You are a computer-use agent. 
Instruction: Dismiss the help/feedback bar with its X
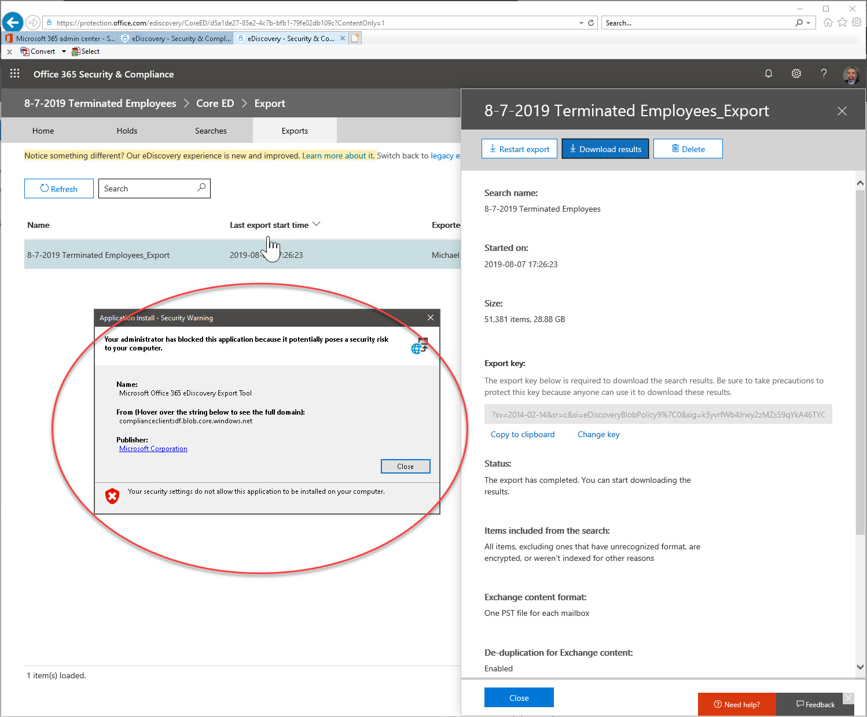(848, 698)
